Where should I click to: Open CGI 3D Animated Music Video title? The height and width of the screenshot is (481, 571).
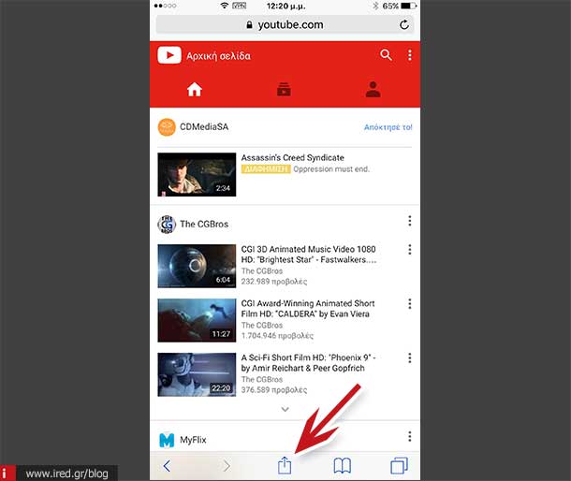tap(309, 255)
